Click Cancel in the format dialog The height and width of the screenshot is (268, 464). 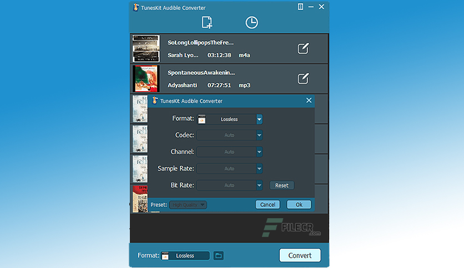point(268,204)
